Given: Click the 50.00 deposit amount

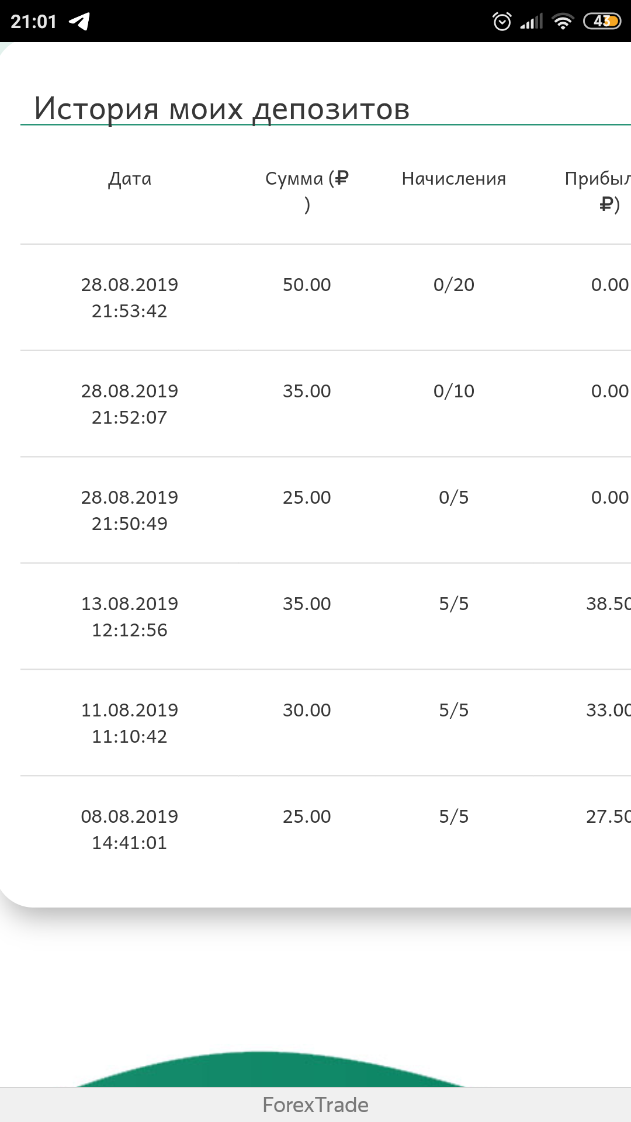Looking at the screenshot, I should pos(307,285).
